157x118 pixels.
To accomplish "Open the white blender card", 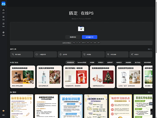I will coord(129,77).
